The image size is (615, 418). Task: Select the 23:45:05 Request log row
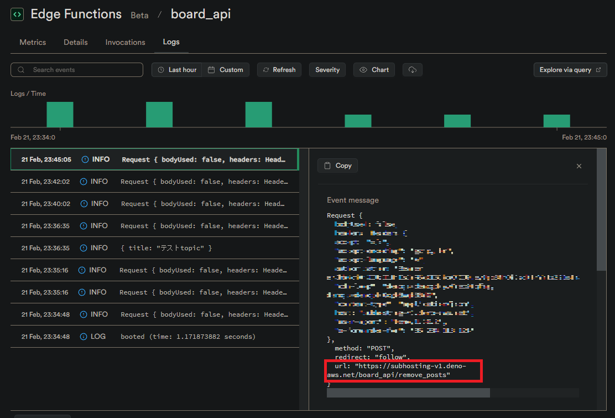[x=154, y=159]
